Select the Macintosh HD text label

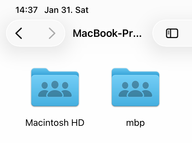click(x=55, y=123)
